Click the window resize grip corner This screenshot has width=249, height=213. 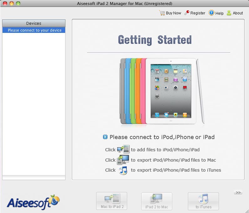247,211
